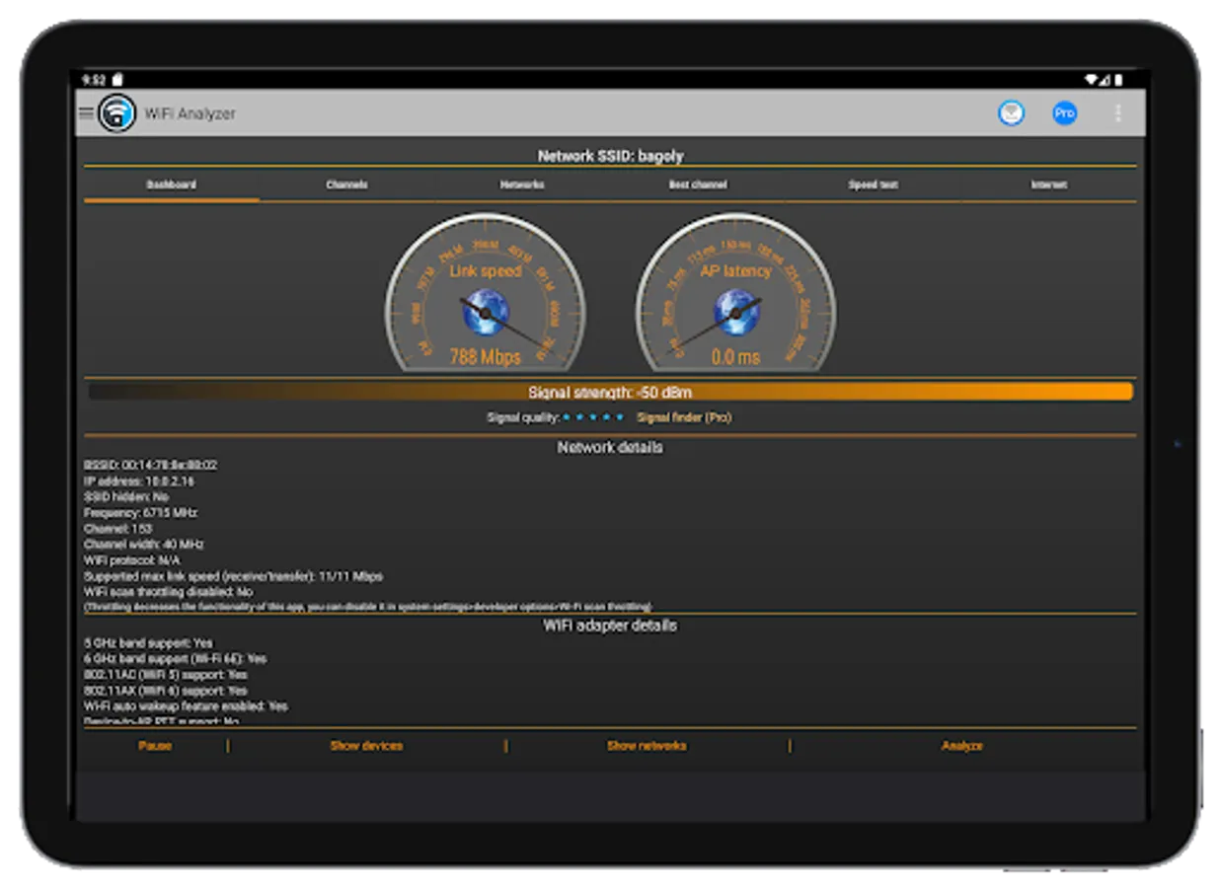The height and width of the screenshot is (888, 1219).
Task: Tap 6 GHz band support (Wi-Fi 6E) row
Action: (176, 658)
